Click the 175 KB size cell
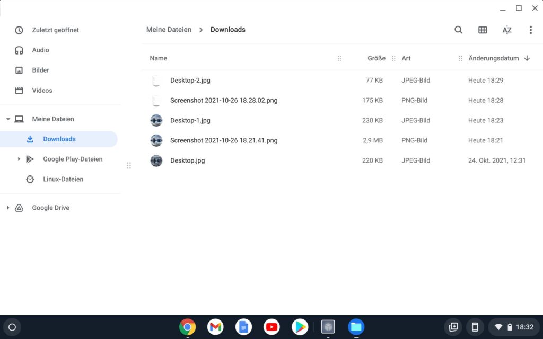Viewport: 543px width, 339px height. [x=373, y=100]
